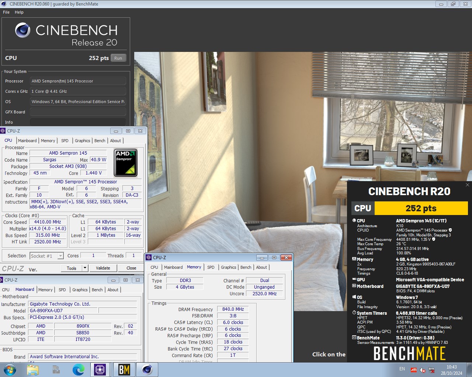
Task: Close the BenchMate result overlay with X
Action: click(468, 185)
